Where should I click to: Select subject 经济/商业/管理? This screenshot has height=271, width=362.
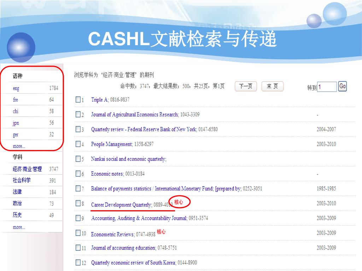pyautogui.click(x=27, y=169)
